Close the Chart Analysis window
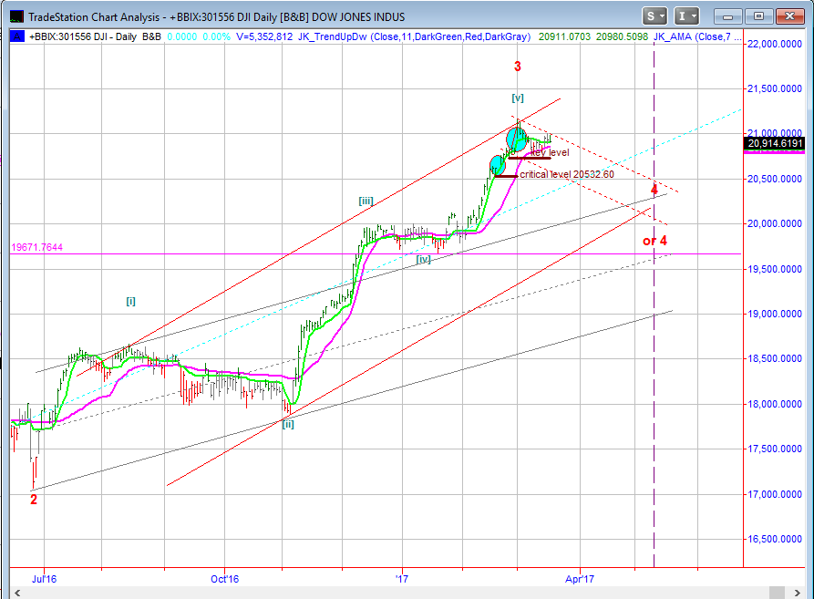 [789, 16]
